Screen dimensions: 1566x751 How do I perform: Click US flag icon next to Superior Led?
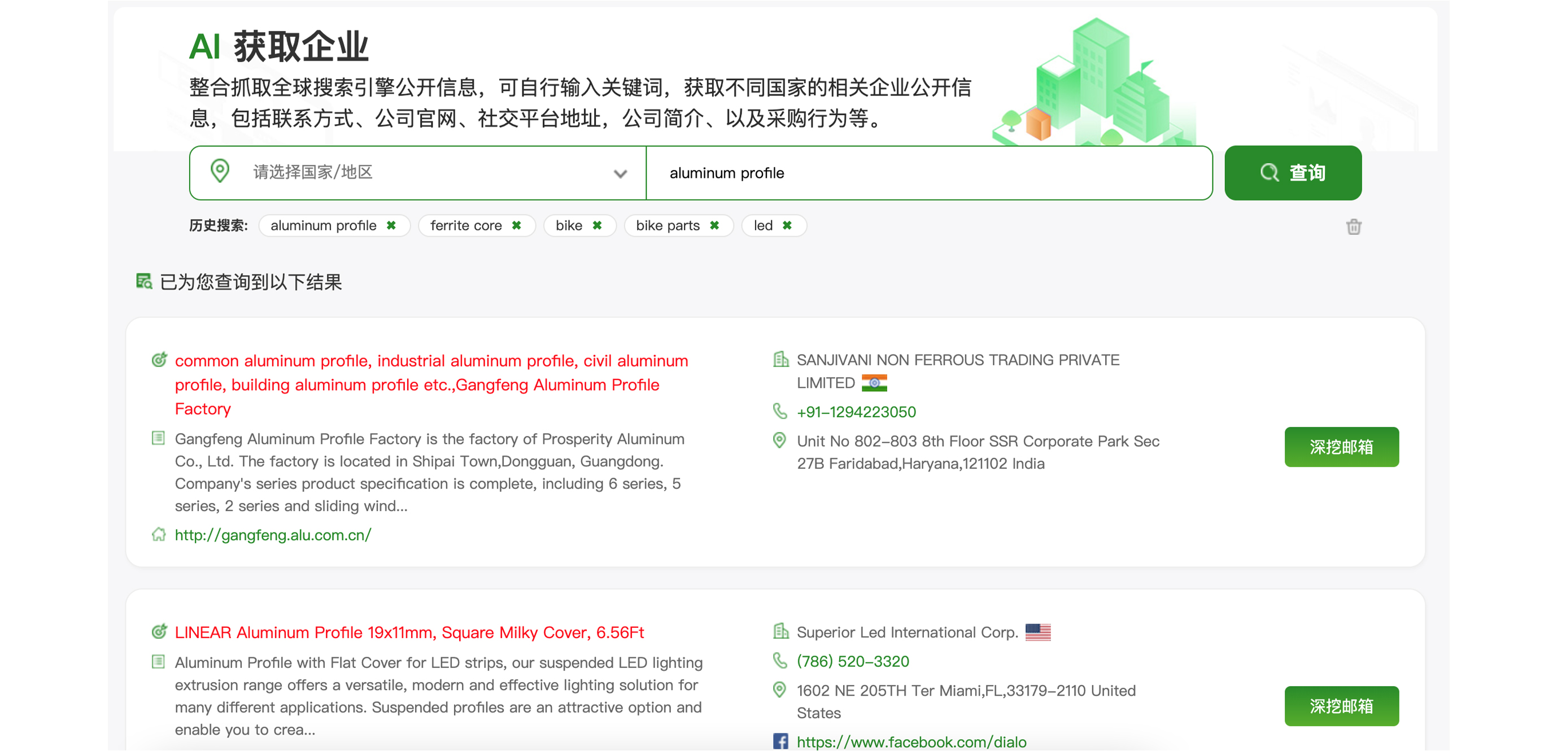pos(1038,632)
